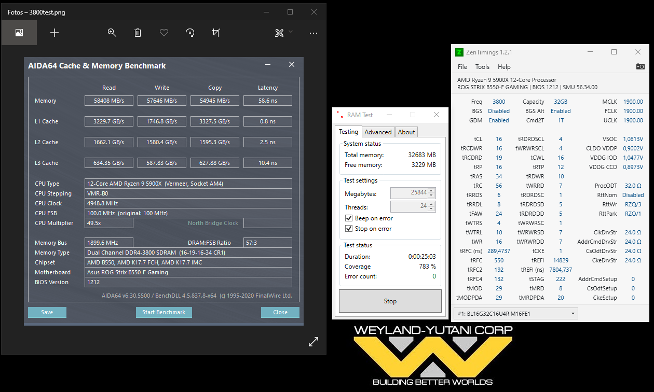Capture a screenshot using ZenTimings camera icon
The height and width of the screenshot is (392, 654).
[x=640, y=66]
